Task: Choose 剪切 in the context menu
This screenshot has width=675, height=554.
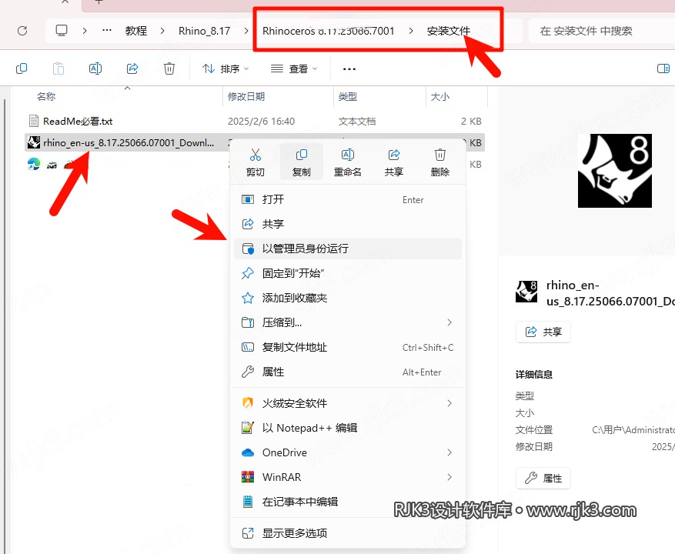Action: [256, 162]
